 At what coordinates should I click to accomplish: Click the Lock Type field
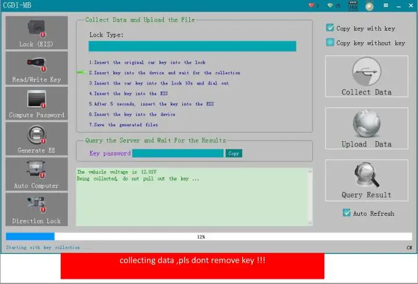pos(192,46)
